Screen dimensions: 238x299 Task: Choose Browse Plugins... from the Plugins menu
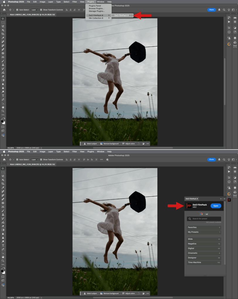click(x=96, y=8)
